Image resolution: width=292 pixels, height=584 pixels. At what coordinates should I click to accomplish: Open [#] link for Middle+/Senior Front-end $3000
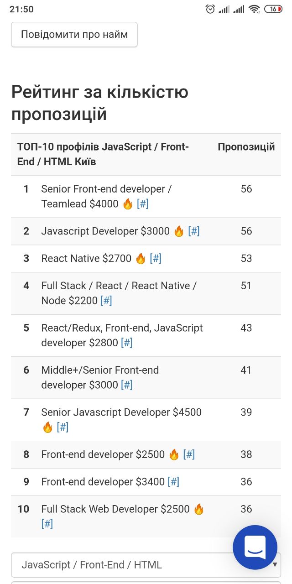coord(127,385)
